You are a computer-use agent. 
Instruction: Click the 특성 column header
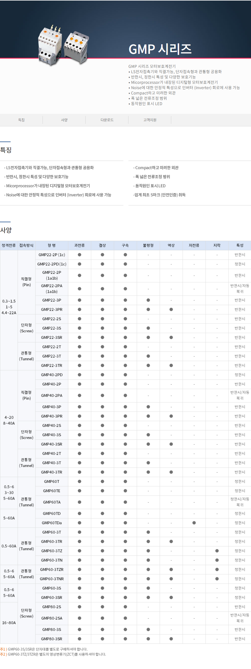pos(240,246)
